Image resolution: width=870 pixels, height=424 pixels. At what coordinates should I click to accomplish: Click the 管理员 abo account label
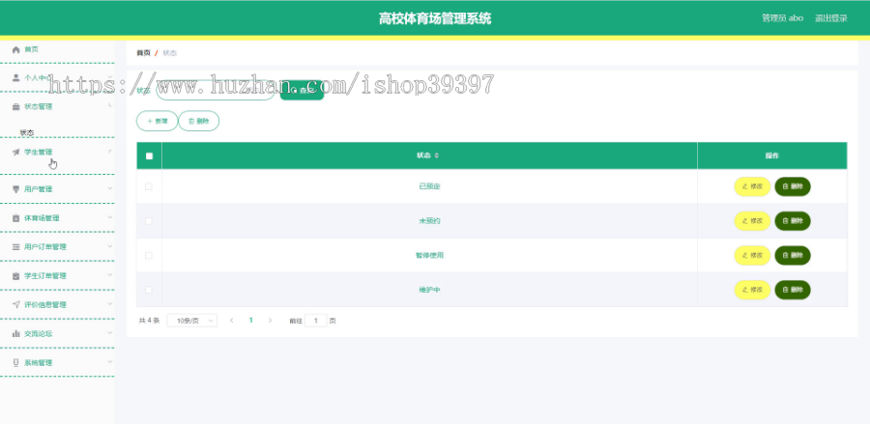click(782, 18)
